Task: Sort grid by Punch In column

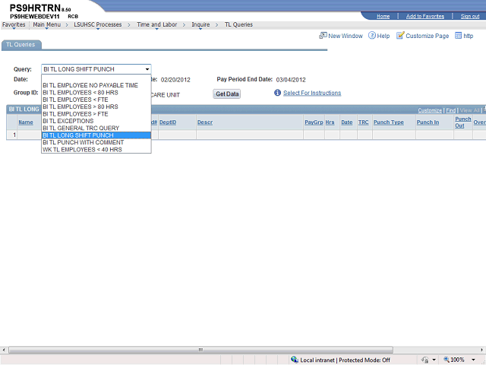Action: [x=428, y=122]
